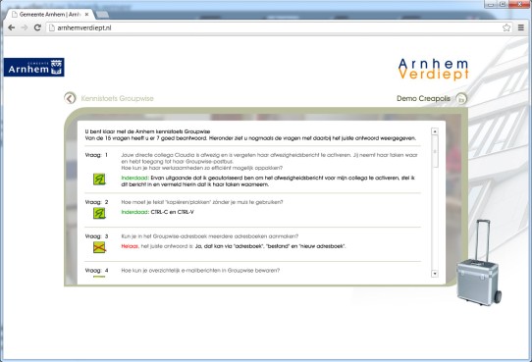The width and height of the screenshot is (532, 362).
Task: Click the green correct-answer icon for Vraag 2
Action: (99, 213)
